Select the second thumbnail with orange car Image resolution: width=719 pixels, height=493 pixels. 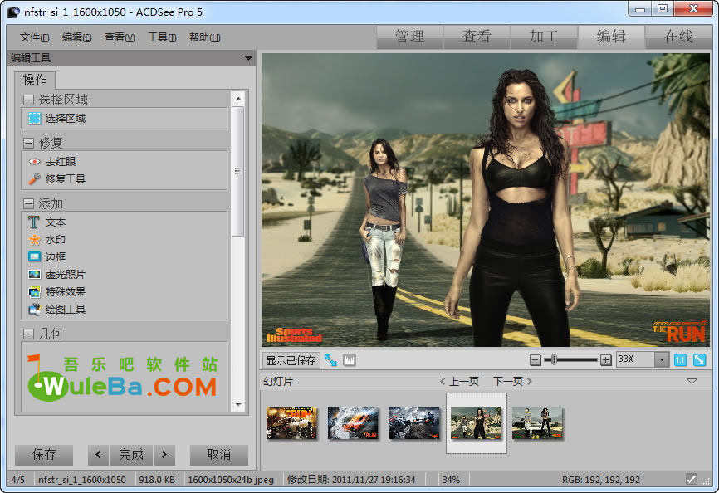pyautogui.click(x=353, y=423)
